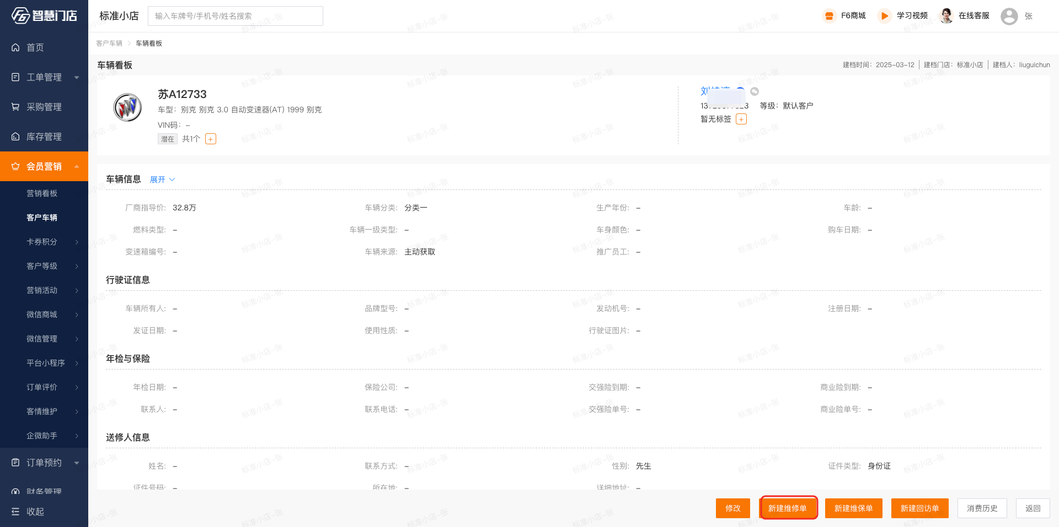Click the F6商城 shop icon
1059x527 pixels.
[x=829, y=16]
